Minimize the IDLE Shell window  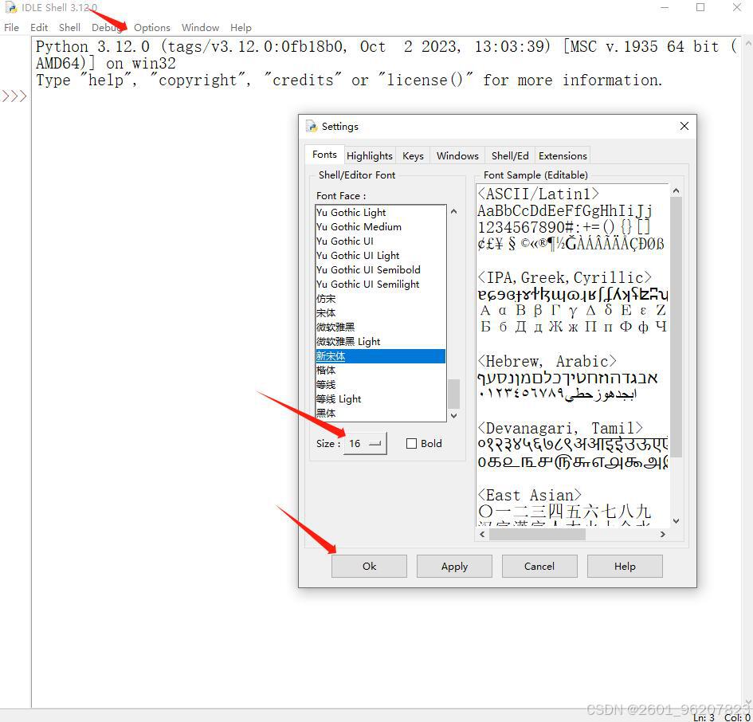click(665, 7)
